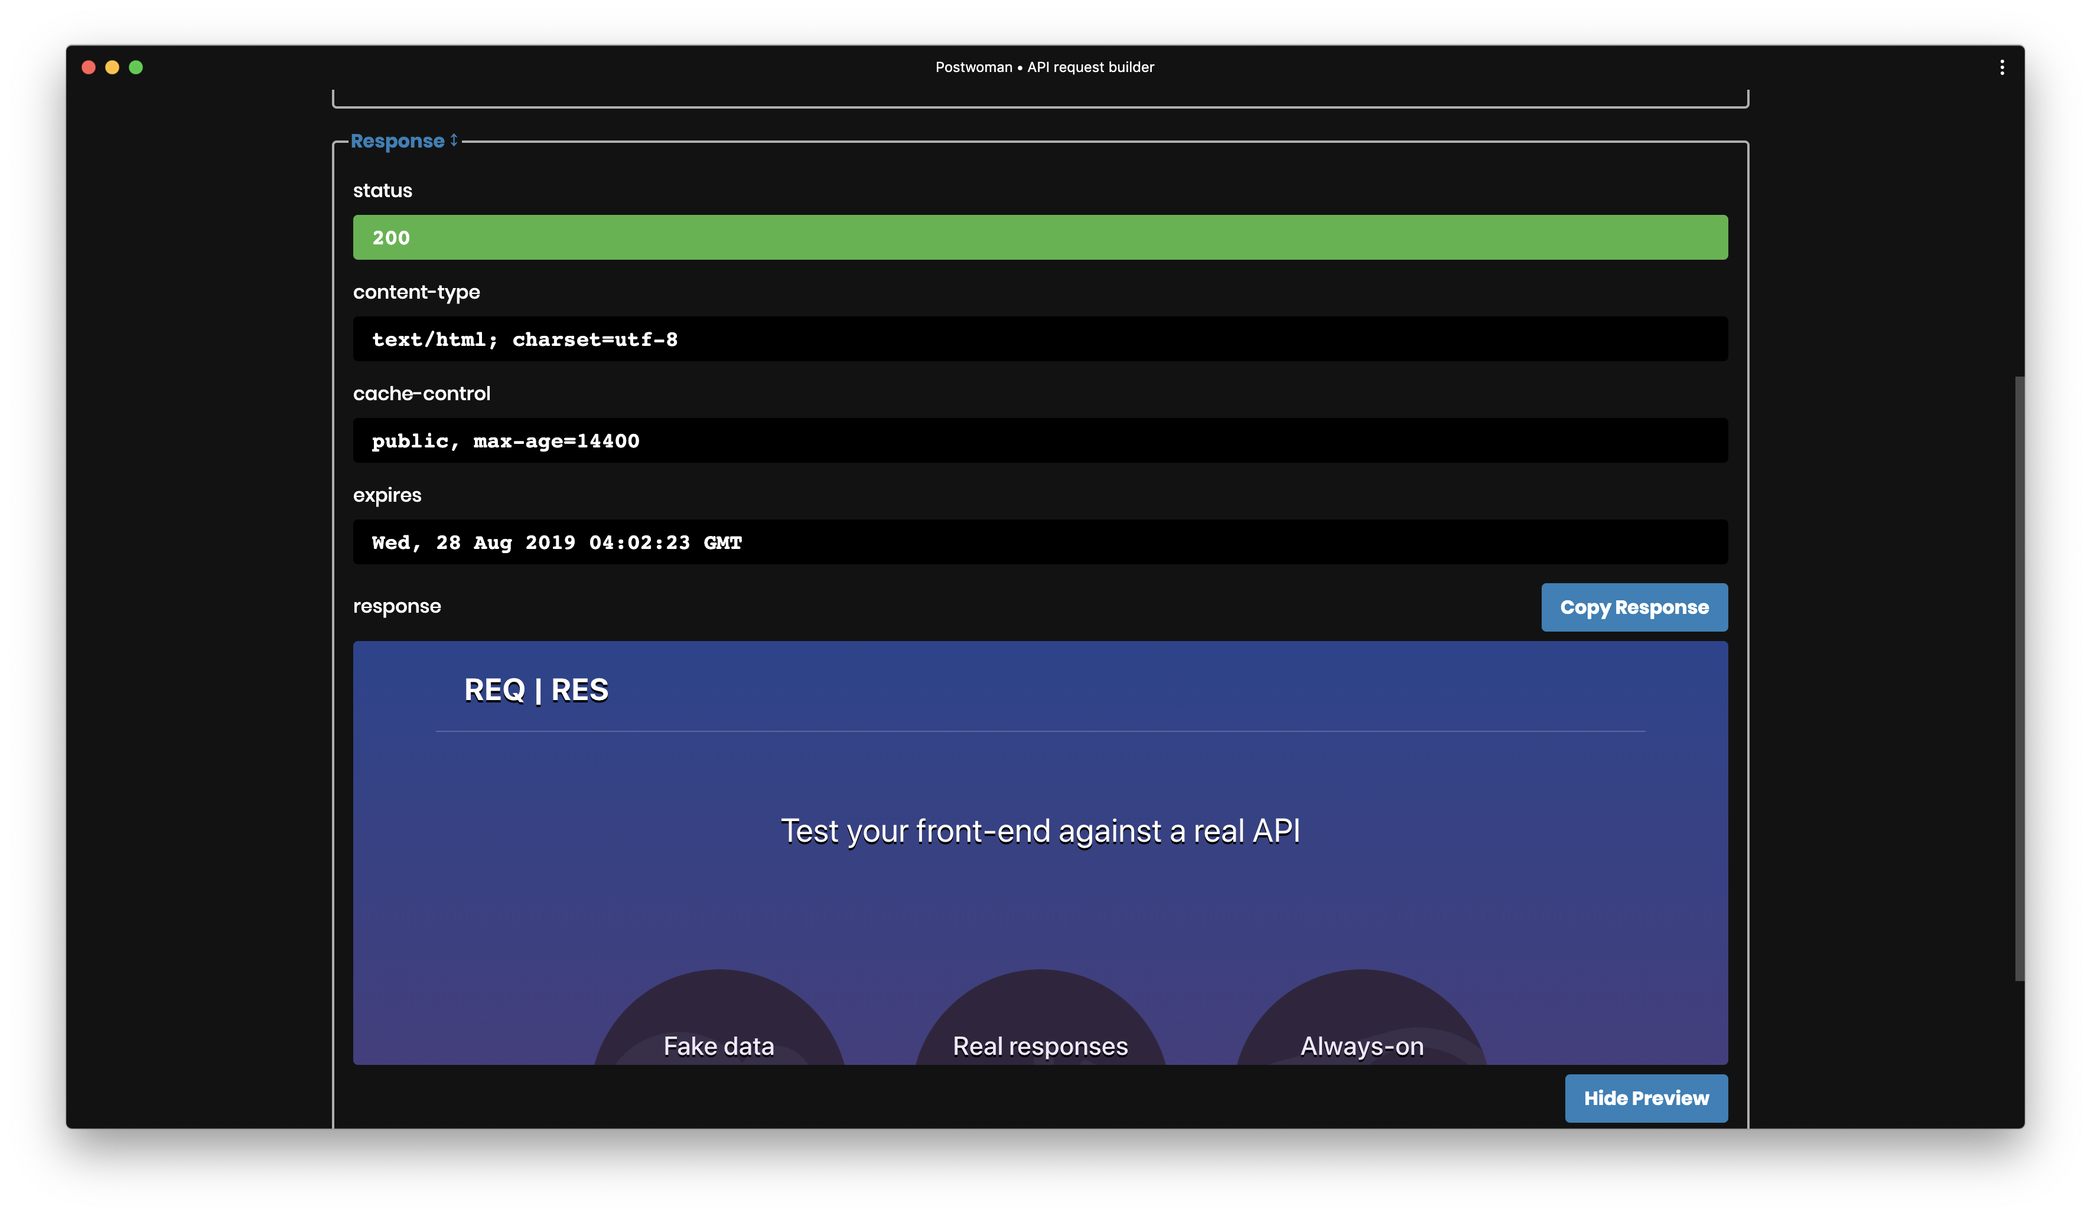The image size is (2091, 1216).
Task: Select the cache-control value field
Action: tap(1040, 440)
